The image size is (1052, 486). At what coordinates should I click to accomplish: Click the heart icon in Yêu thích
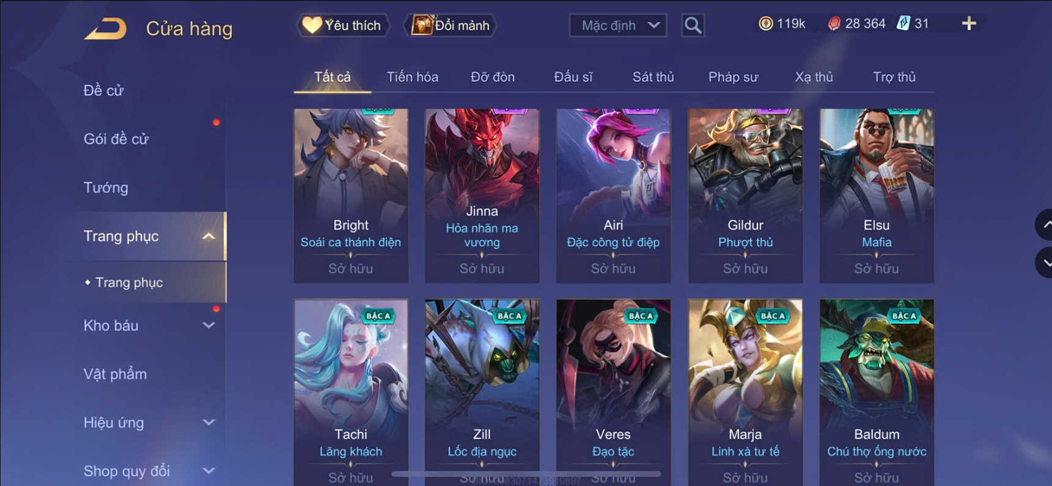[312, 25]
